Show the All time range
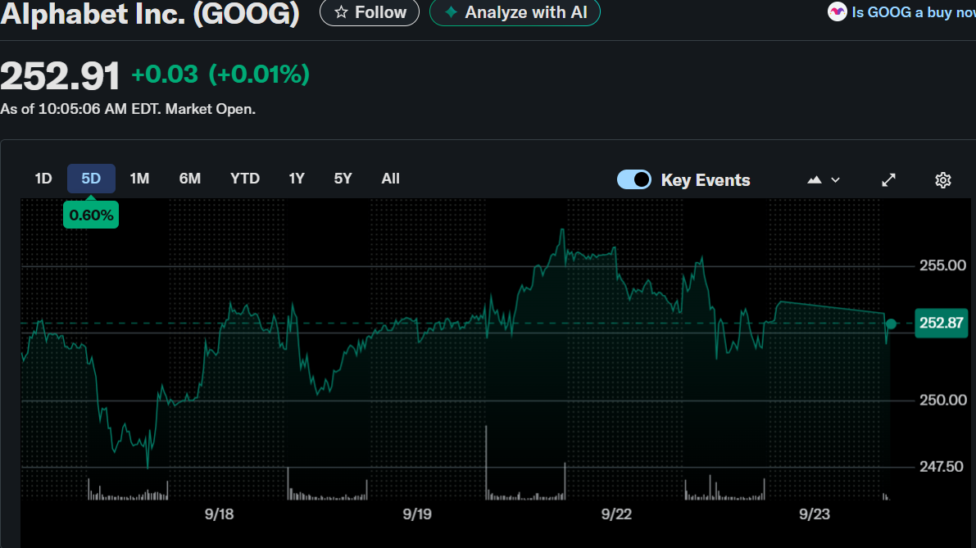Viewport: 976px width, 548px height. [390, 179]
